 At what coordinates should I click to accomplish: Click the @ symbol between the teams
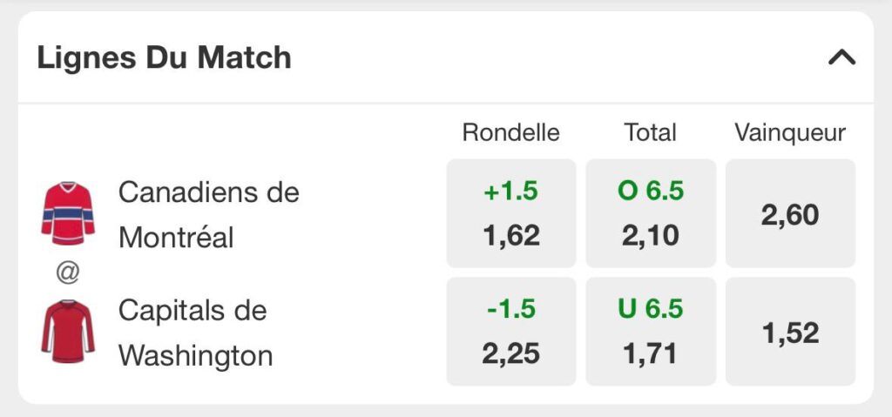coord(68,273)
